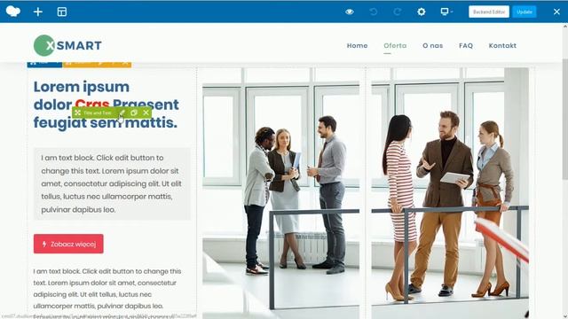The image size is (568, 319).
Task: Select the Lorem ipsum heading text
Action: tap(106, 105)
